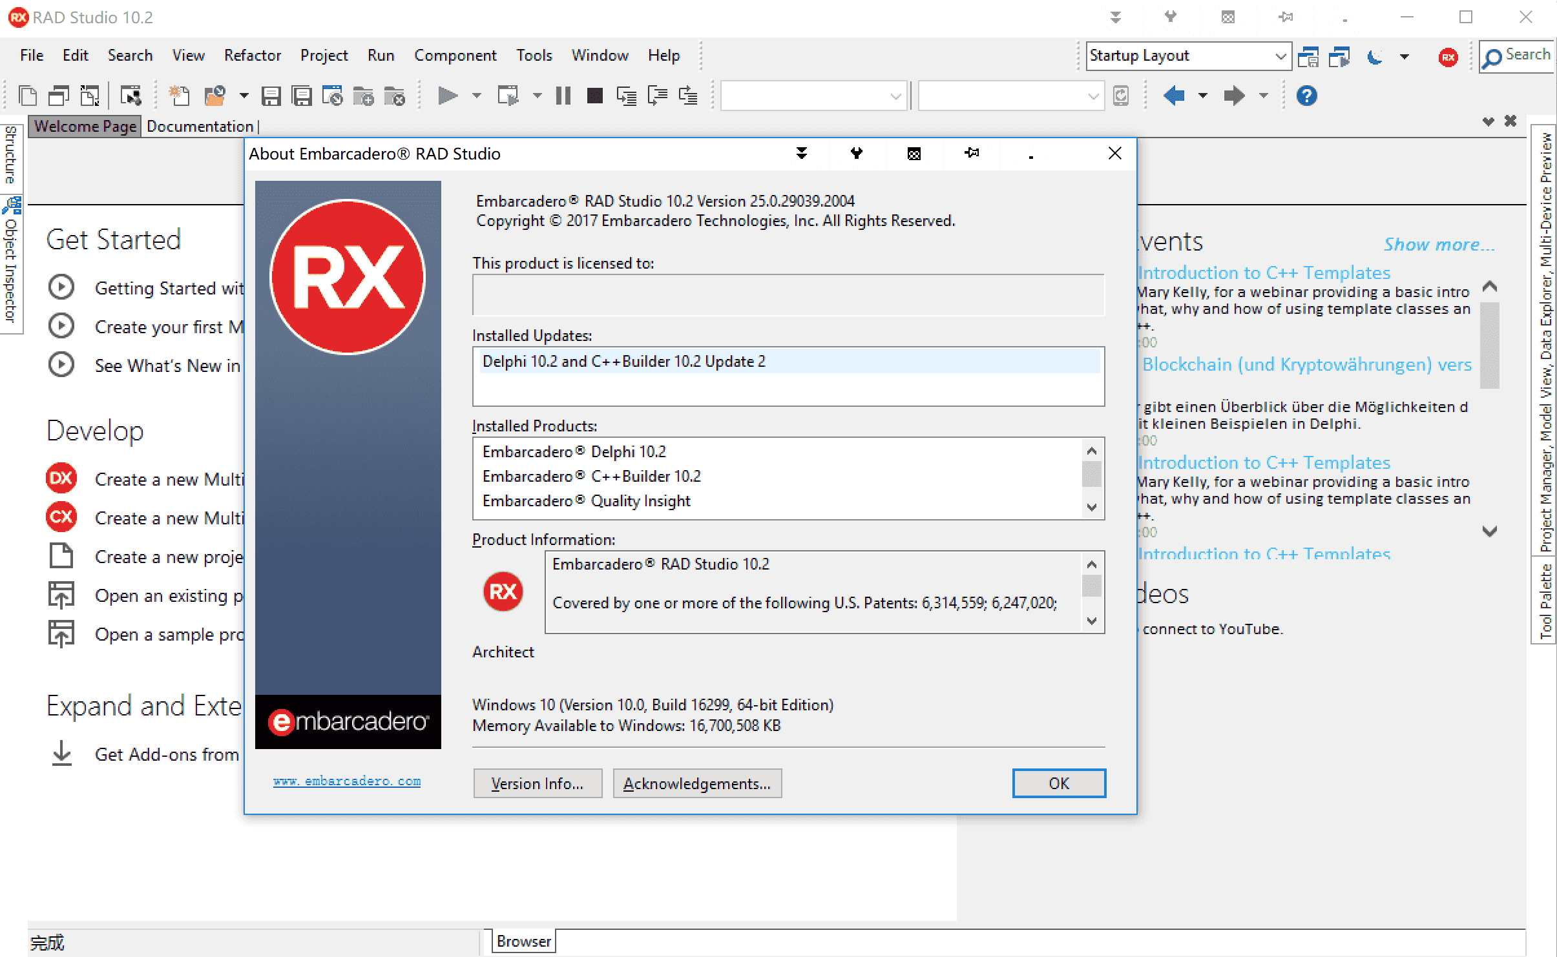1557x957 pixels.
Task: Click the blue Help question mark icon
Action: point(1306,96)
